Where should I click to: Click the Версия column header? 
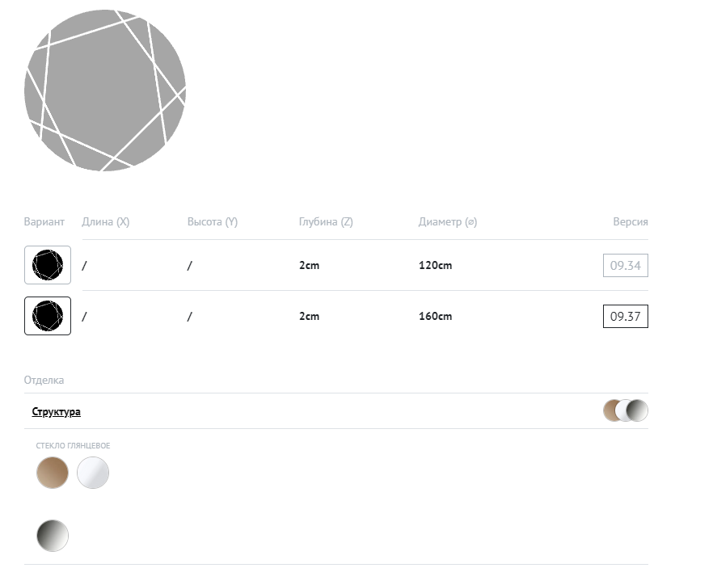click(631, 222)
